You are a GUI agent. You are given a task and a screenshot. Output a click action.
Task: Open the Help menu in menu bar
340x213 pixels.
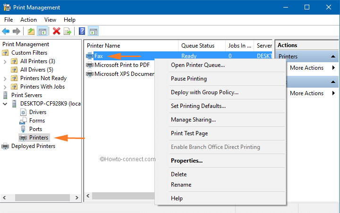click(x=69, y=20)
